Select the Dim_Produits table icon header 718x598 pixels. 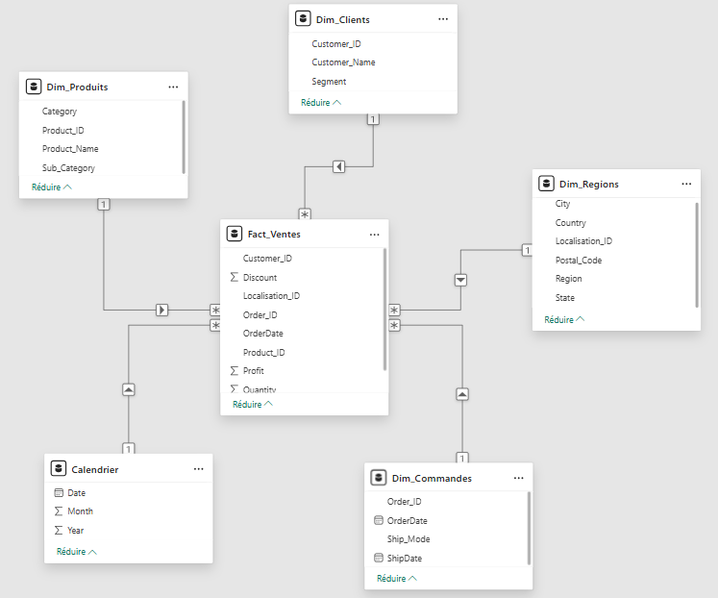[34, 87]
